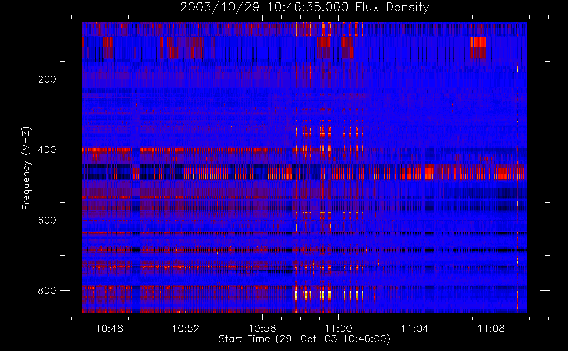
Task: Click the 'Start Time (29-Oct-03 10:46:00)' axis label
Action: [304, 339]
